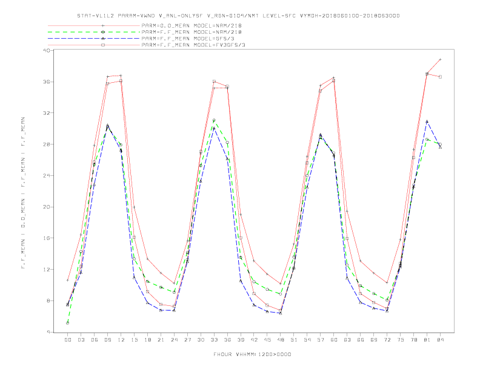Click the x-axis forecast hour label 60
Screen dimensions: 480x370
tap(334, 340)
